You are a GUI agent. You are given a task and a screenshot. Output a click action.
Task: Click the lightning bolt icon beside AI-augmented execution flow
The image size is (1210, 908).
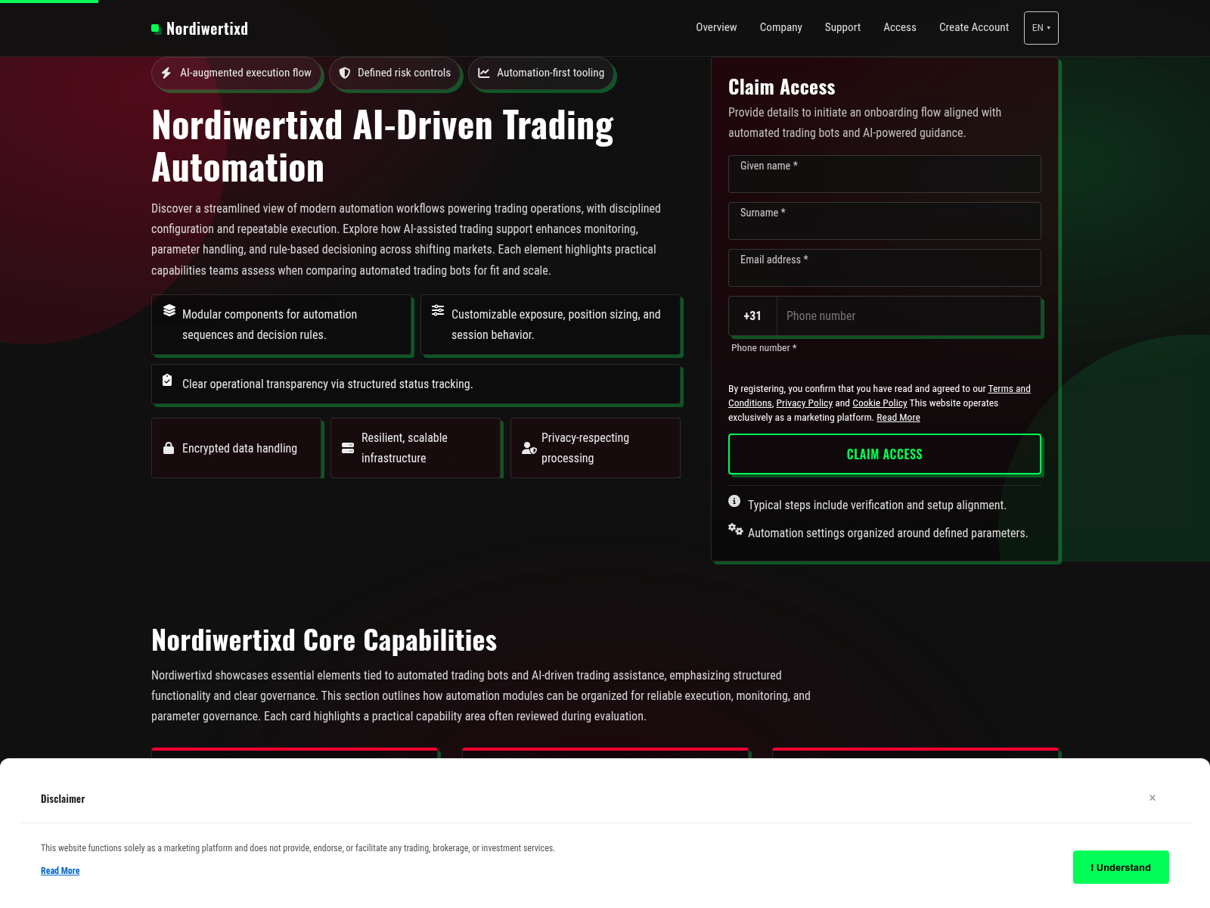click(x=166, y=73)
